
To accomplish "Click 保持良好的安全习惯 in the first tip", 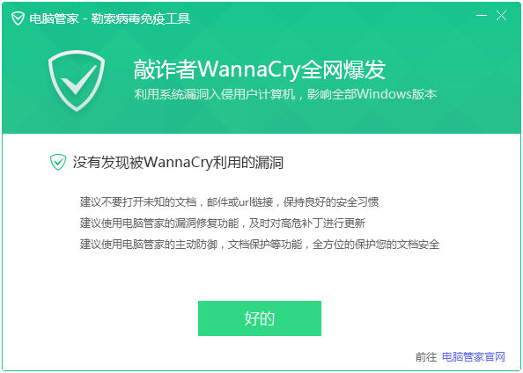I will (x=331, y=202).
